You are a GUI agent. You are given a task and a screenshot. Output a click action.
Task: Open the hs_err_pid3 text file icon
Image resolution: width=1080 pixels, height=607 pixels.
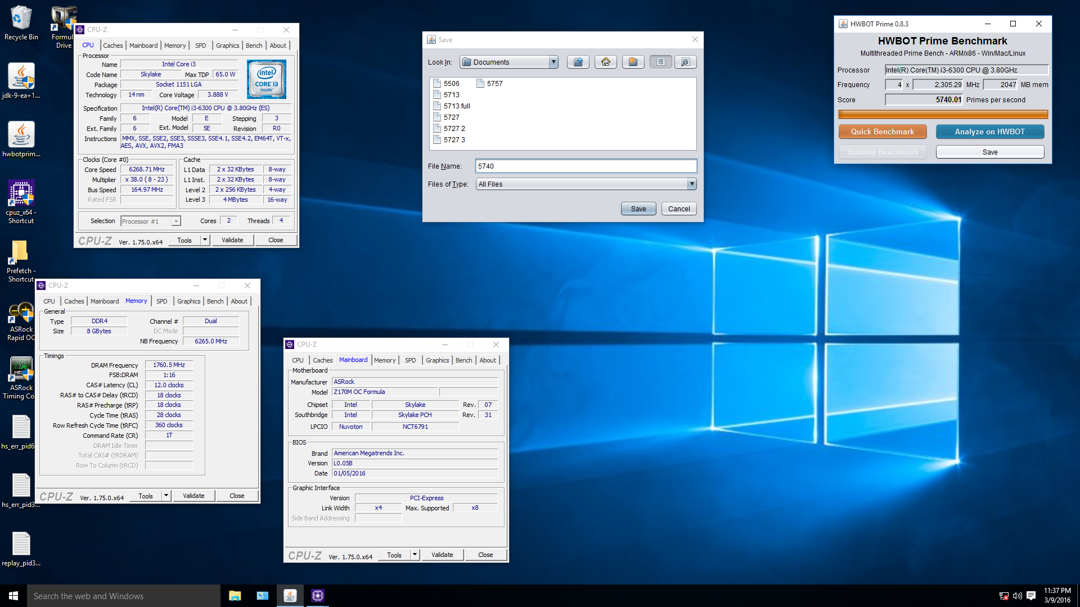[21, 490]
